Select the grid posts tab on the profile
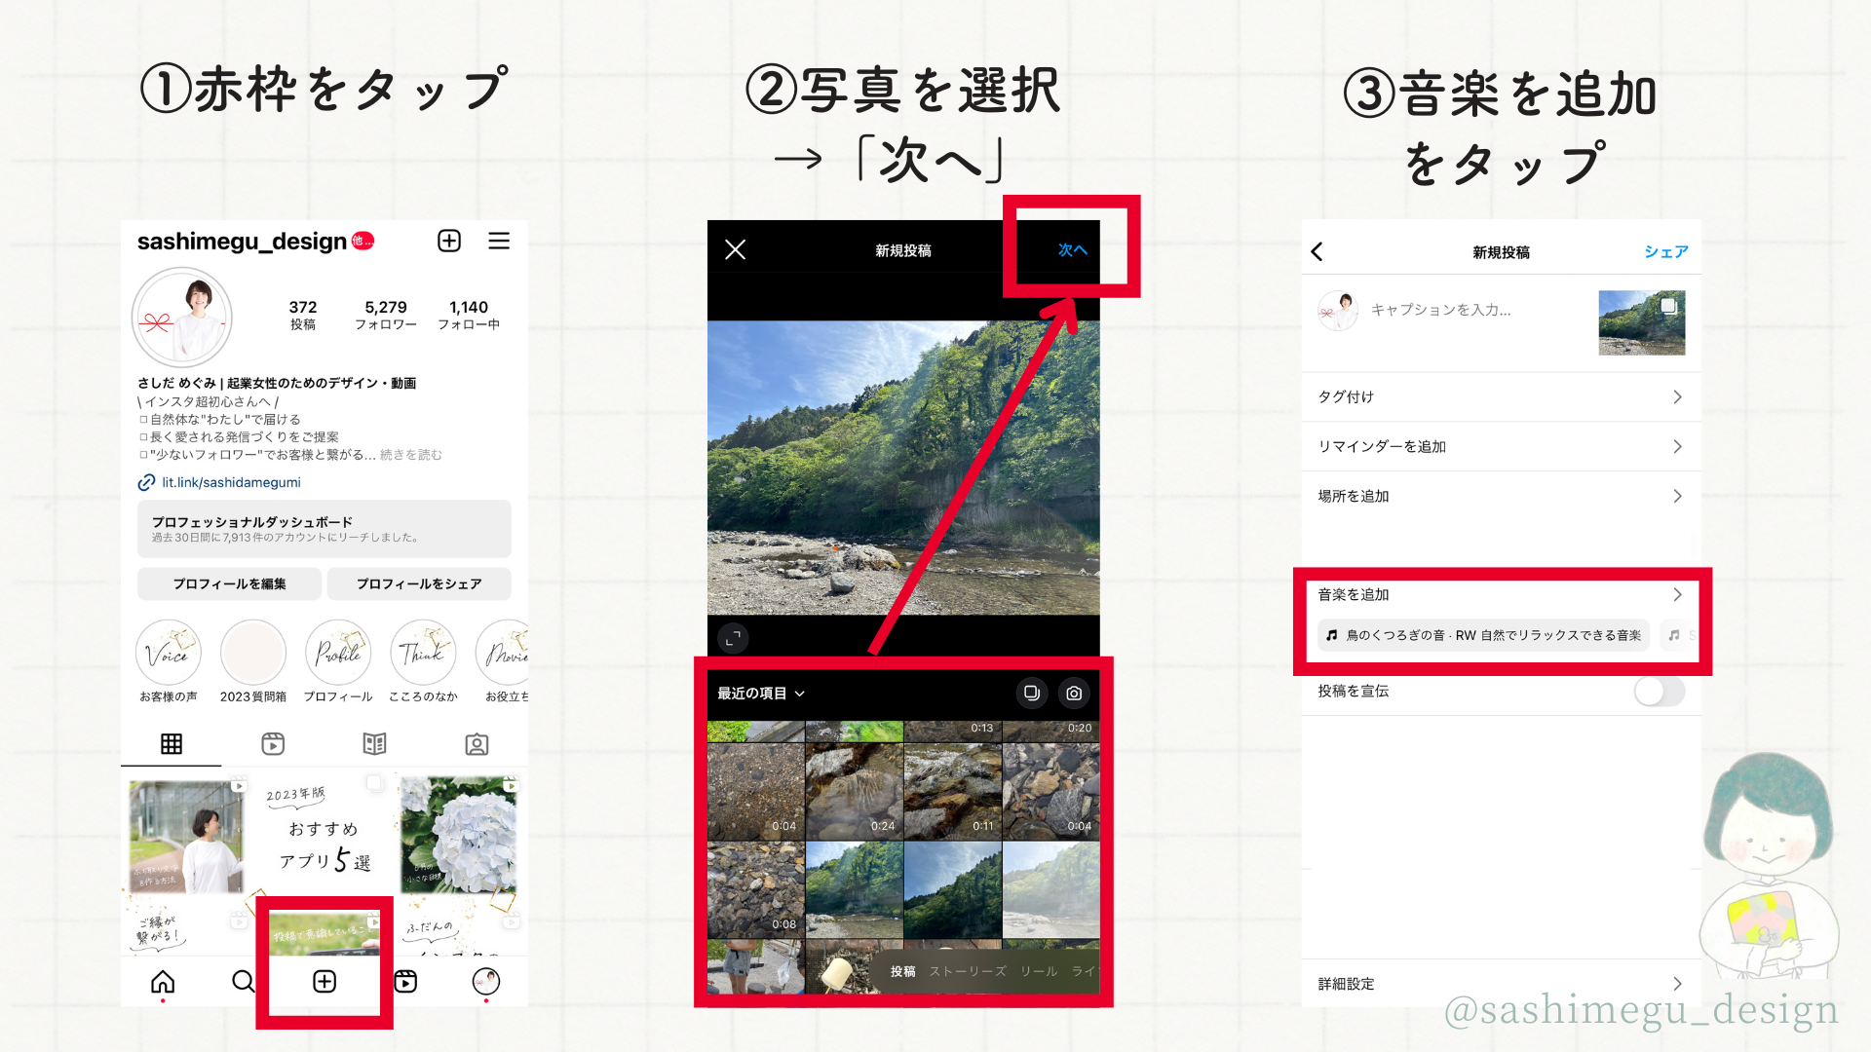 [172, 743]
